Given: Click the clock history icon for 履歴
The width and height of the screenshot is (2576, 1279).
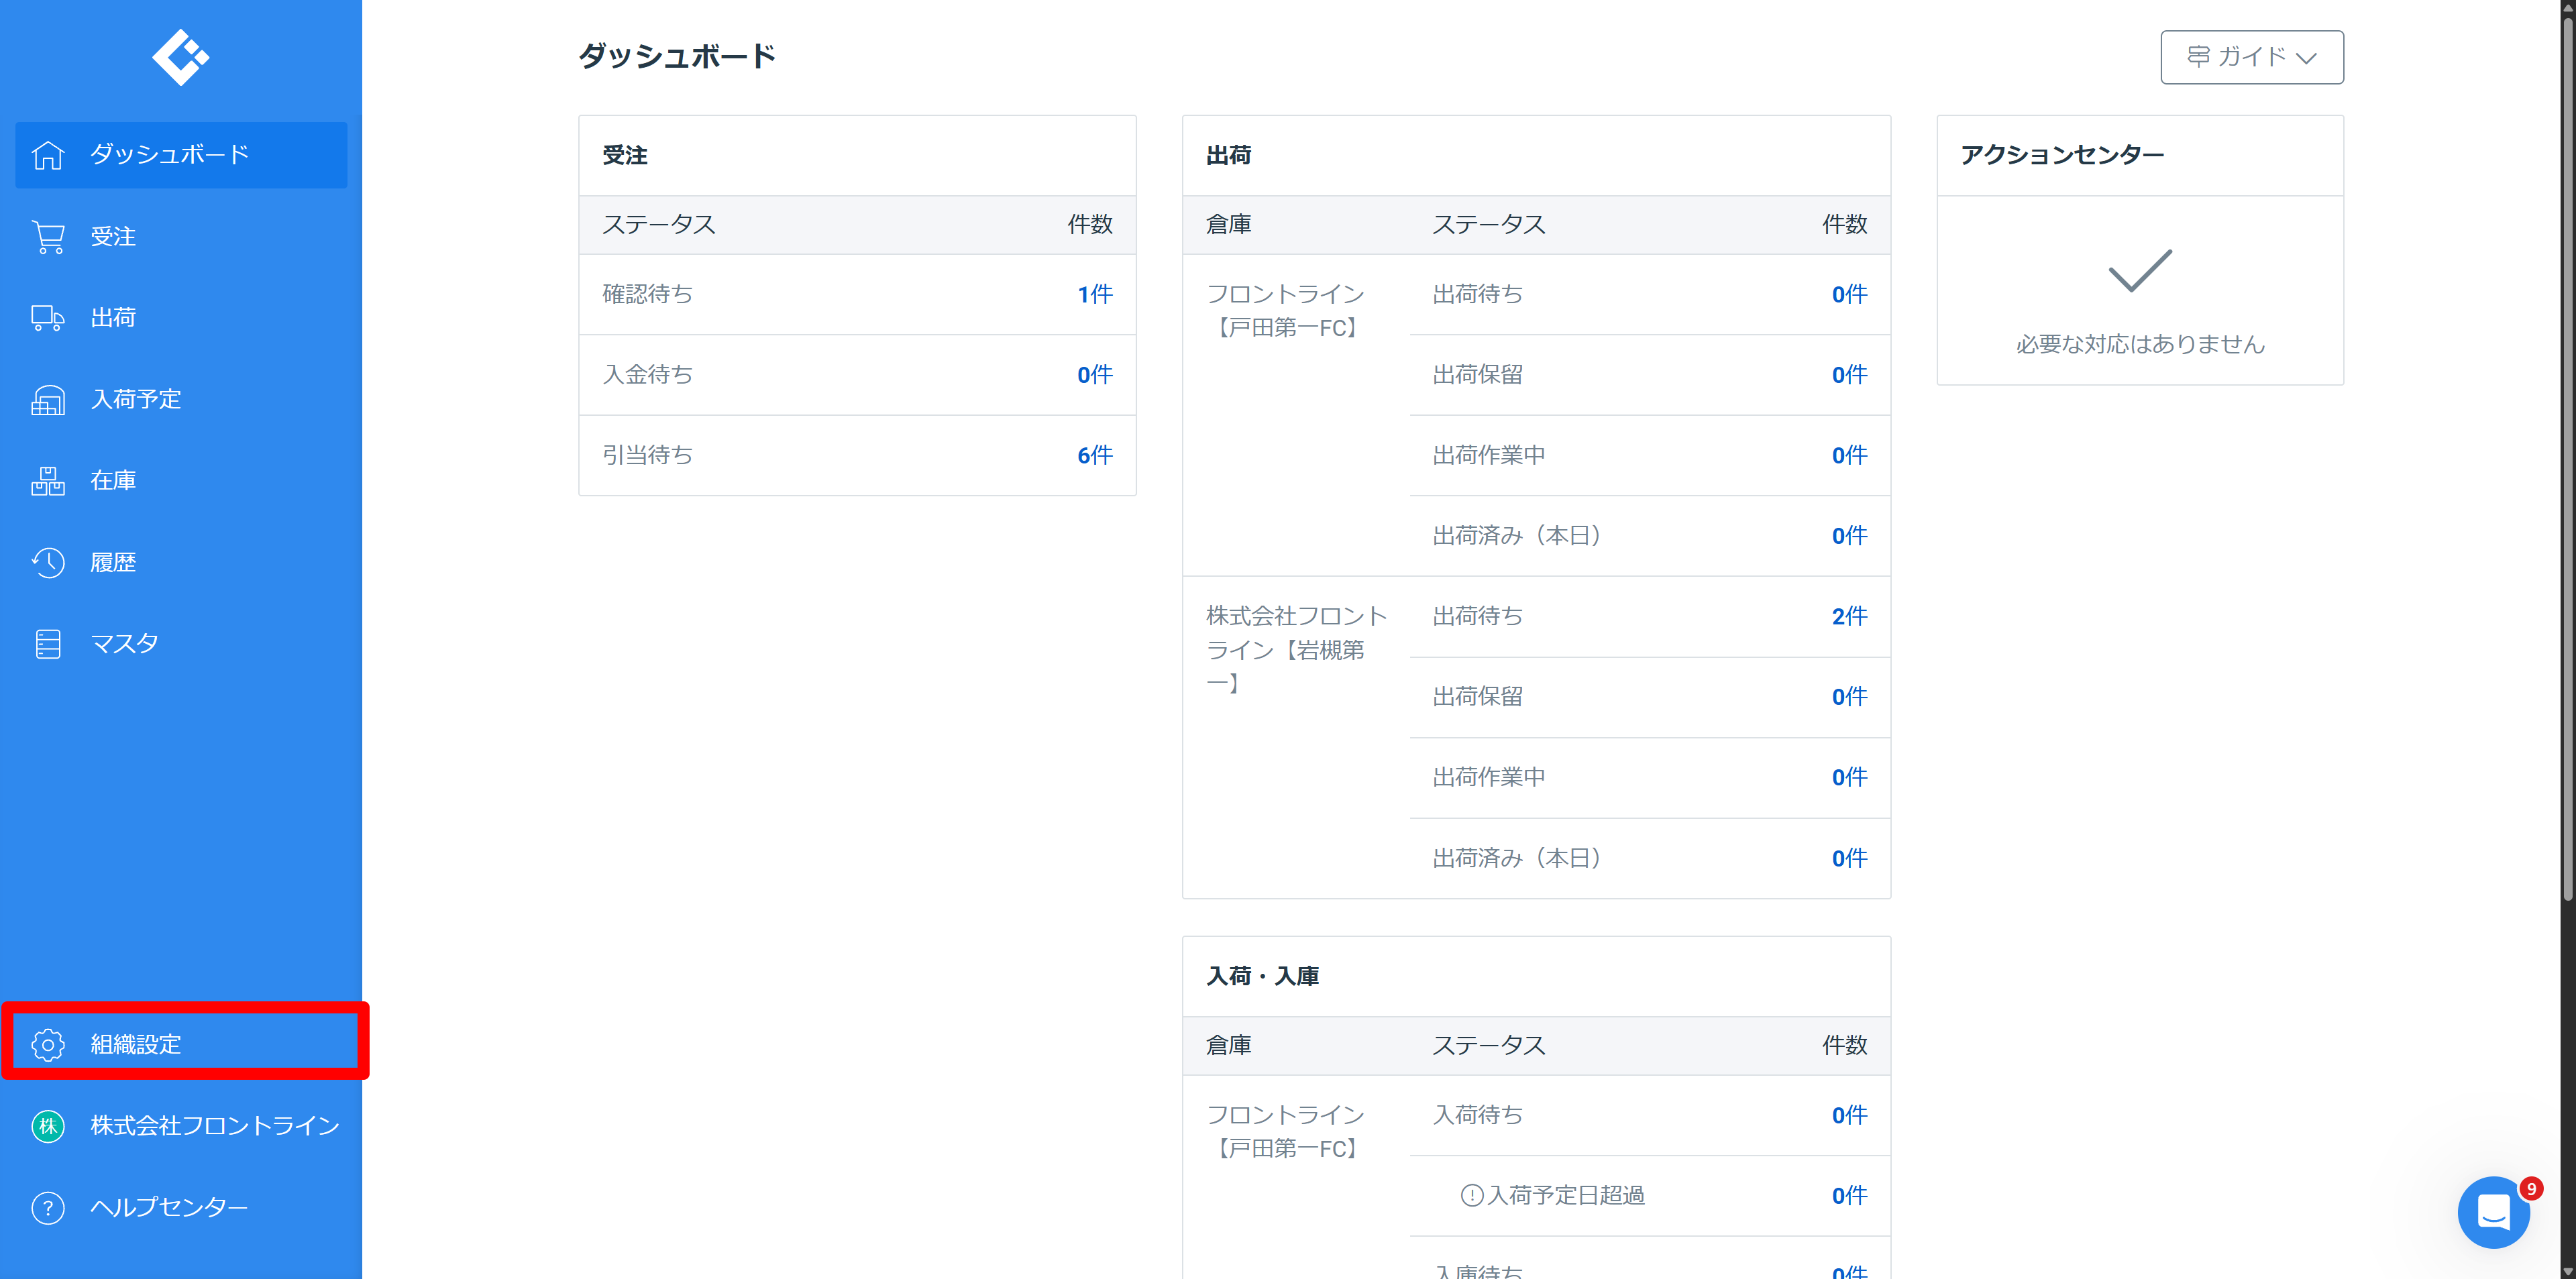Looking at the screenshot, I should [x=48, y=563].
